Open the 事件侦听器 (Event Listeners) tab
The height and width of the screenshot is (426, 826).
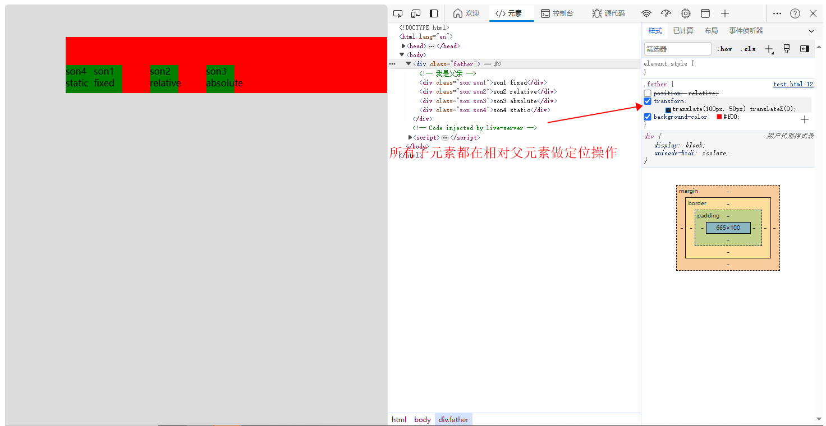(746, 31)
